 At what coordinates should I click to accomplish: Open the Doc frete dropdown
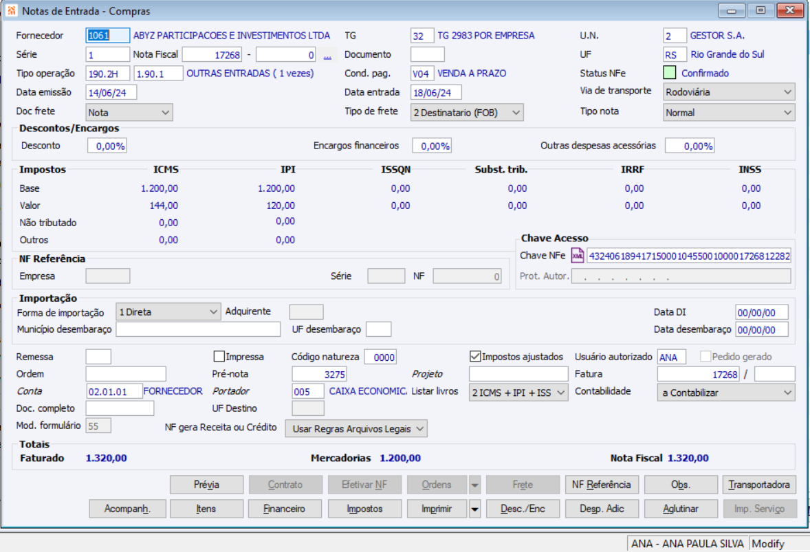(129, 113)
